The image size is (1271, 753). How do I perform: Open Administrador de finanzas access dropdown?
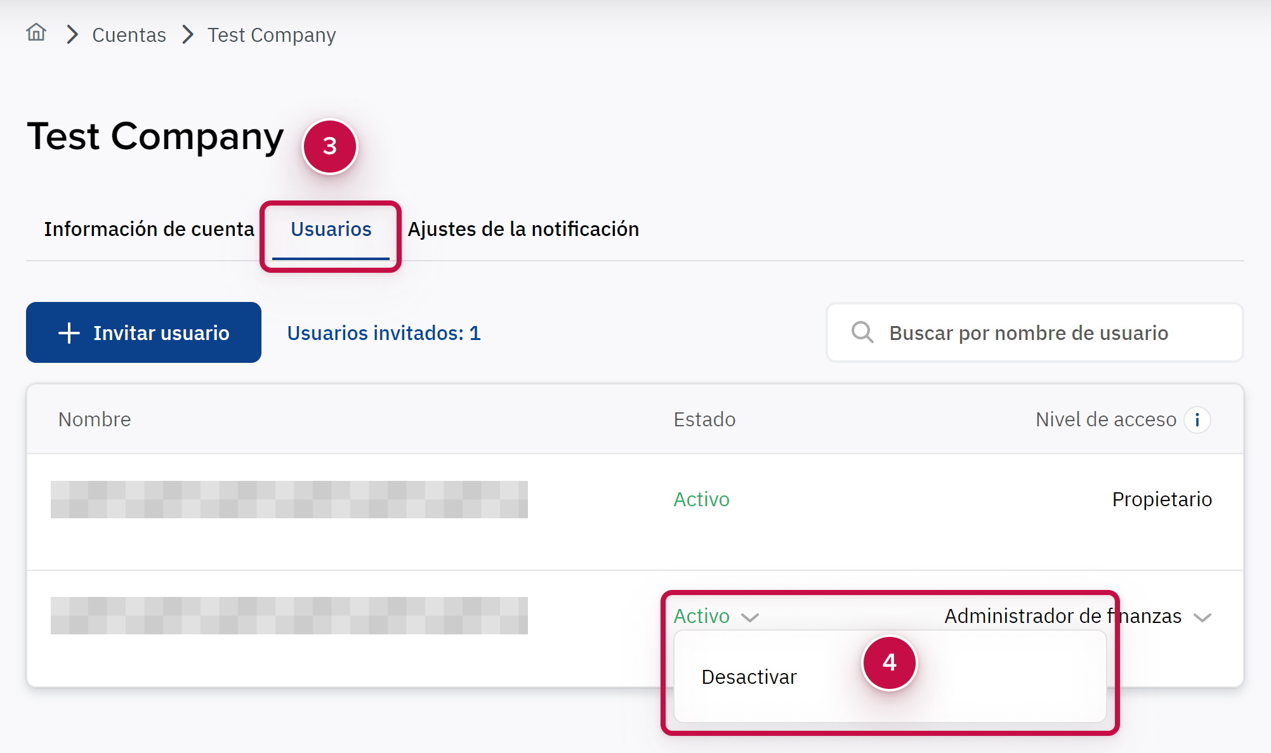1062,617
